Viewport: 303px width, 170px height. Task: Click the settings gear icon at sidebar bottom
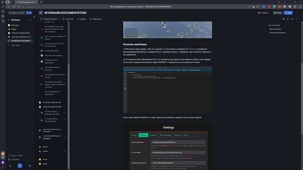click(x=29, y=166)
